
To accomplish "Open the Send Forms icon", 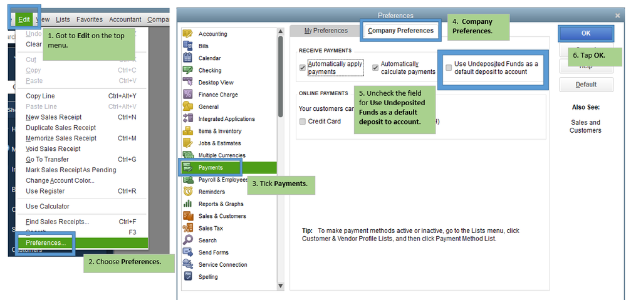I will click(x=187, y=252).
